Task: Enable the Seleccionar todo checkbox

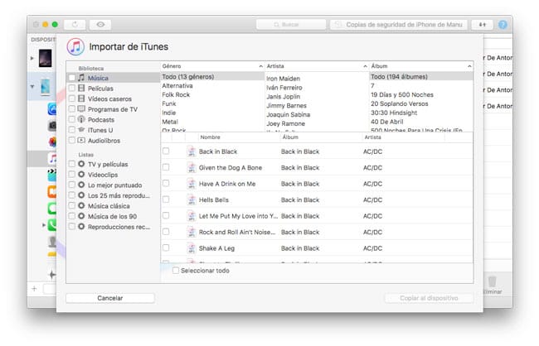Action: point(176,271)
